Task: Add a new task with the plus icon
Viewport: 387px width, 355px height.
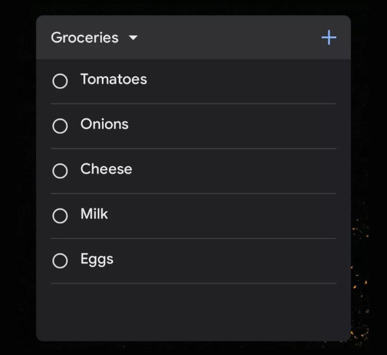Action: (329, 37)
